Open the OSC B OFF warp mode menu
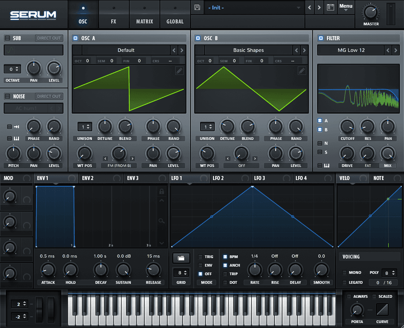The height and width of the screenshot is (328, 404). (x=241, y=166)
